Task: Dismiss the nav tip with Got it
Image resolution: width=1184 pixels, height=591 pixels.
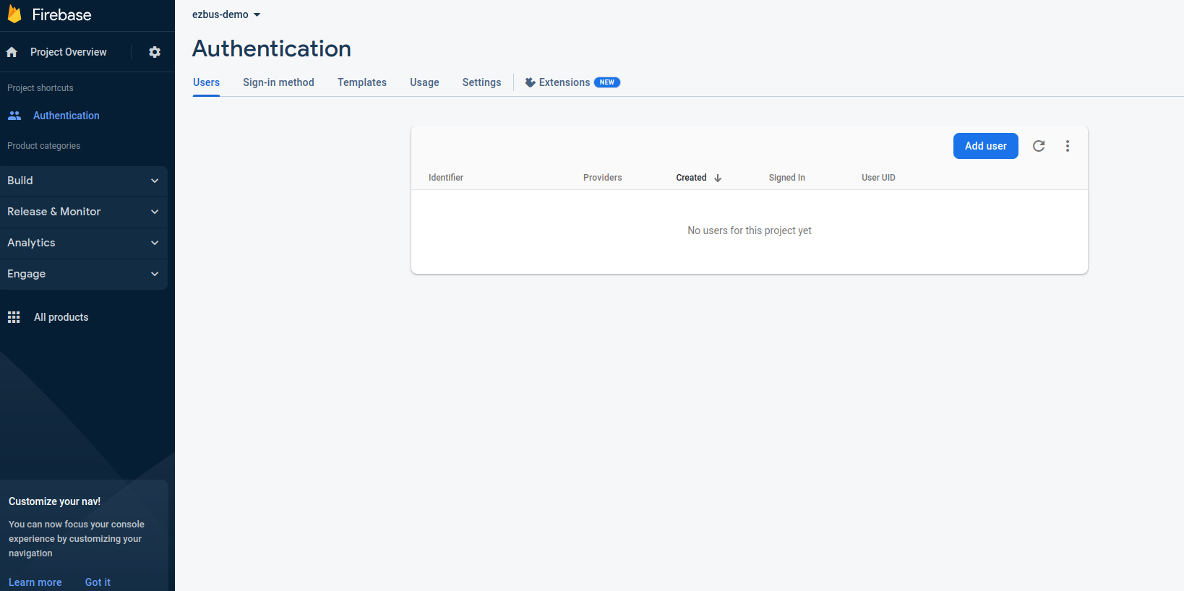Action: [98, 582]
